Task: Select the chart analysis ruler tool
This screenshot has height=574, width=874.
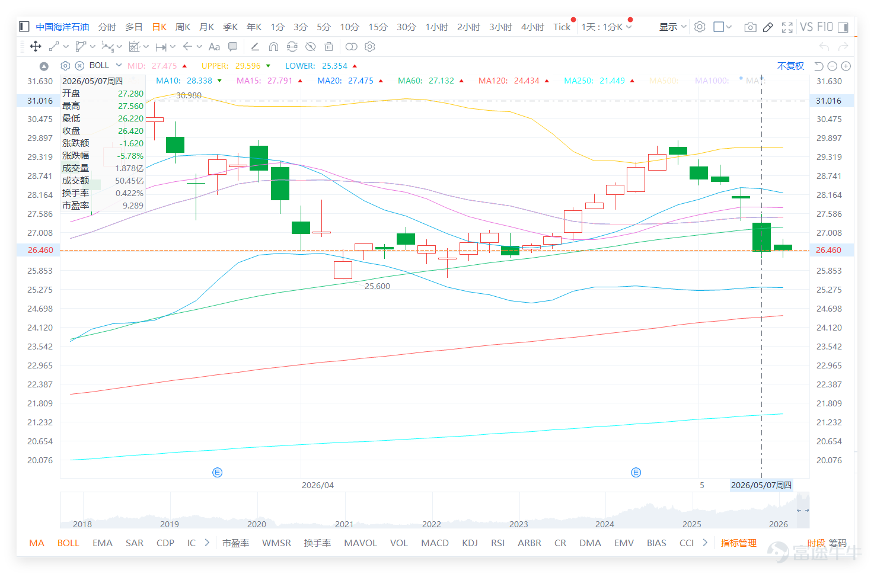Action: tap(135, 47)
